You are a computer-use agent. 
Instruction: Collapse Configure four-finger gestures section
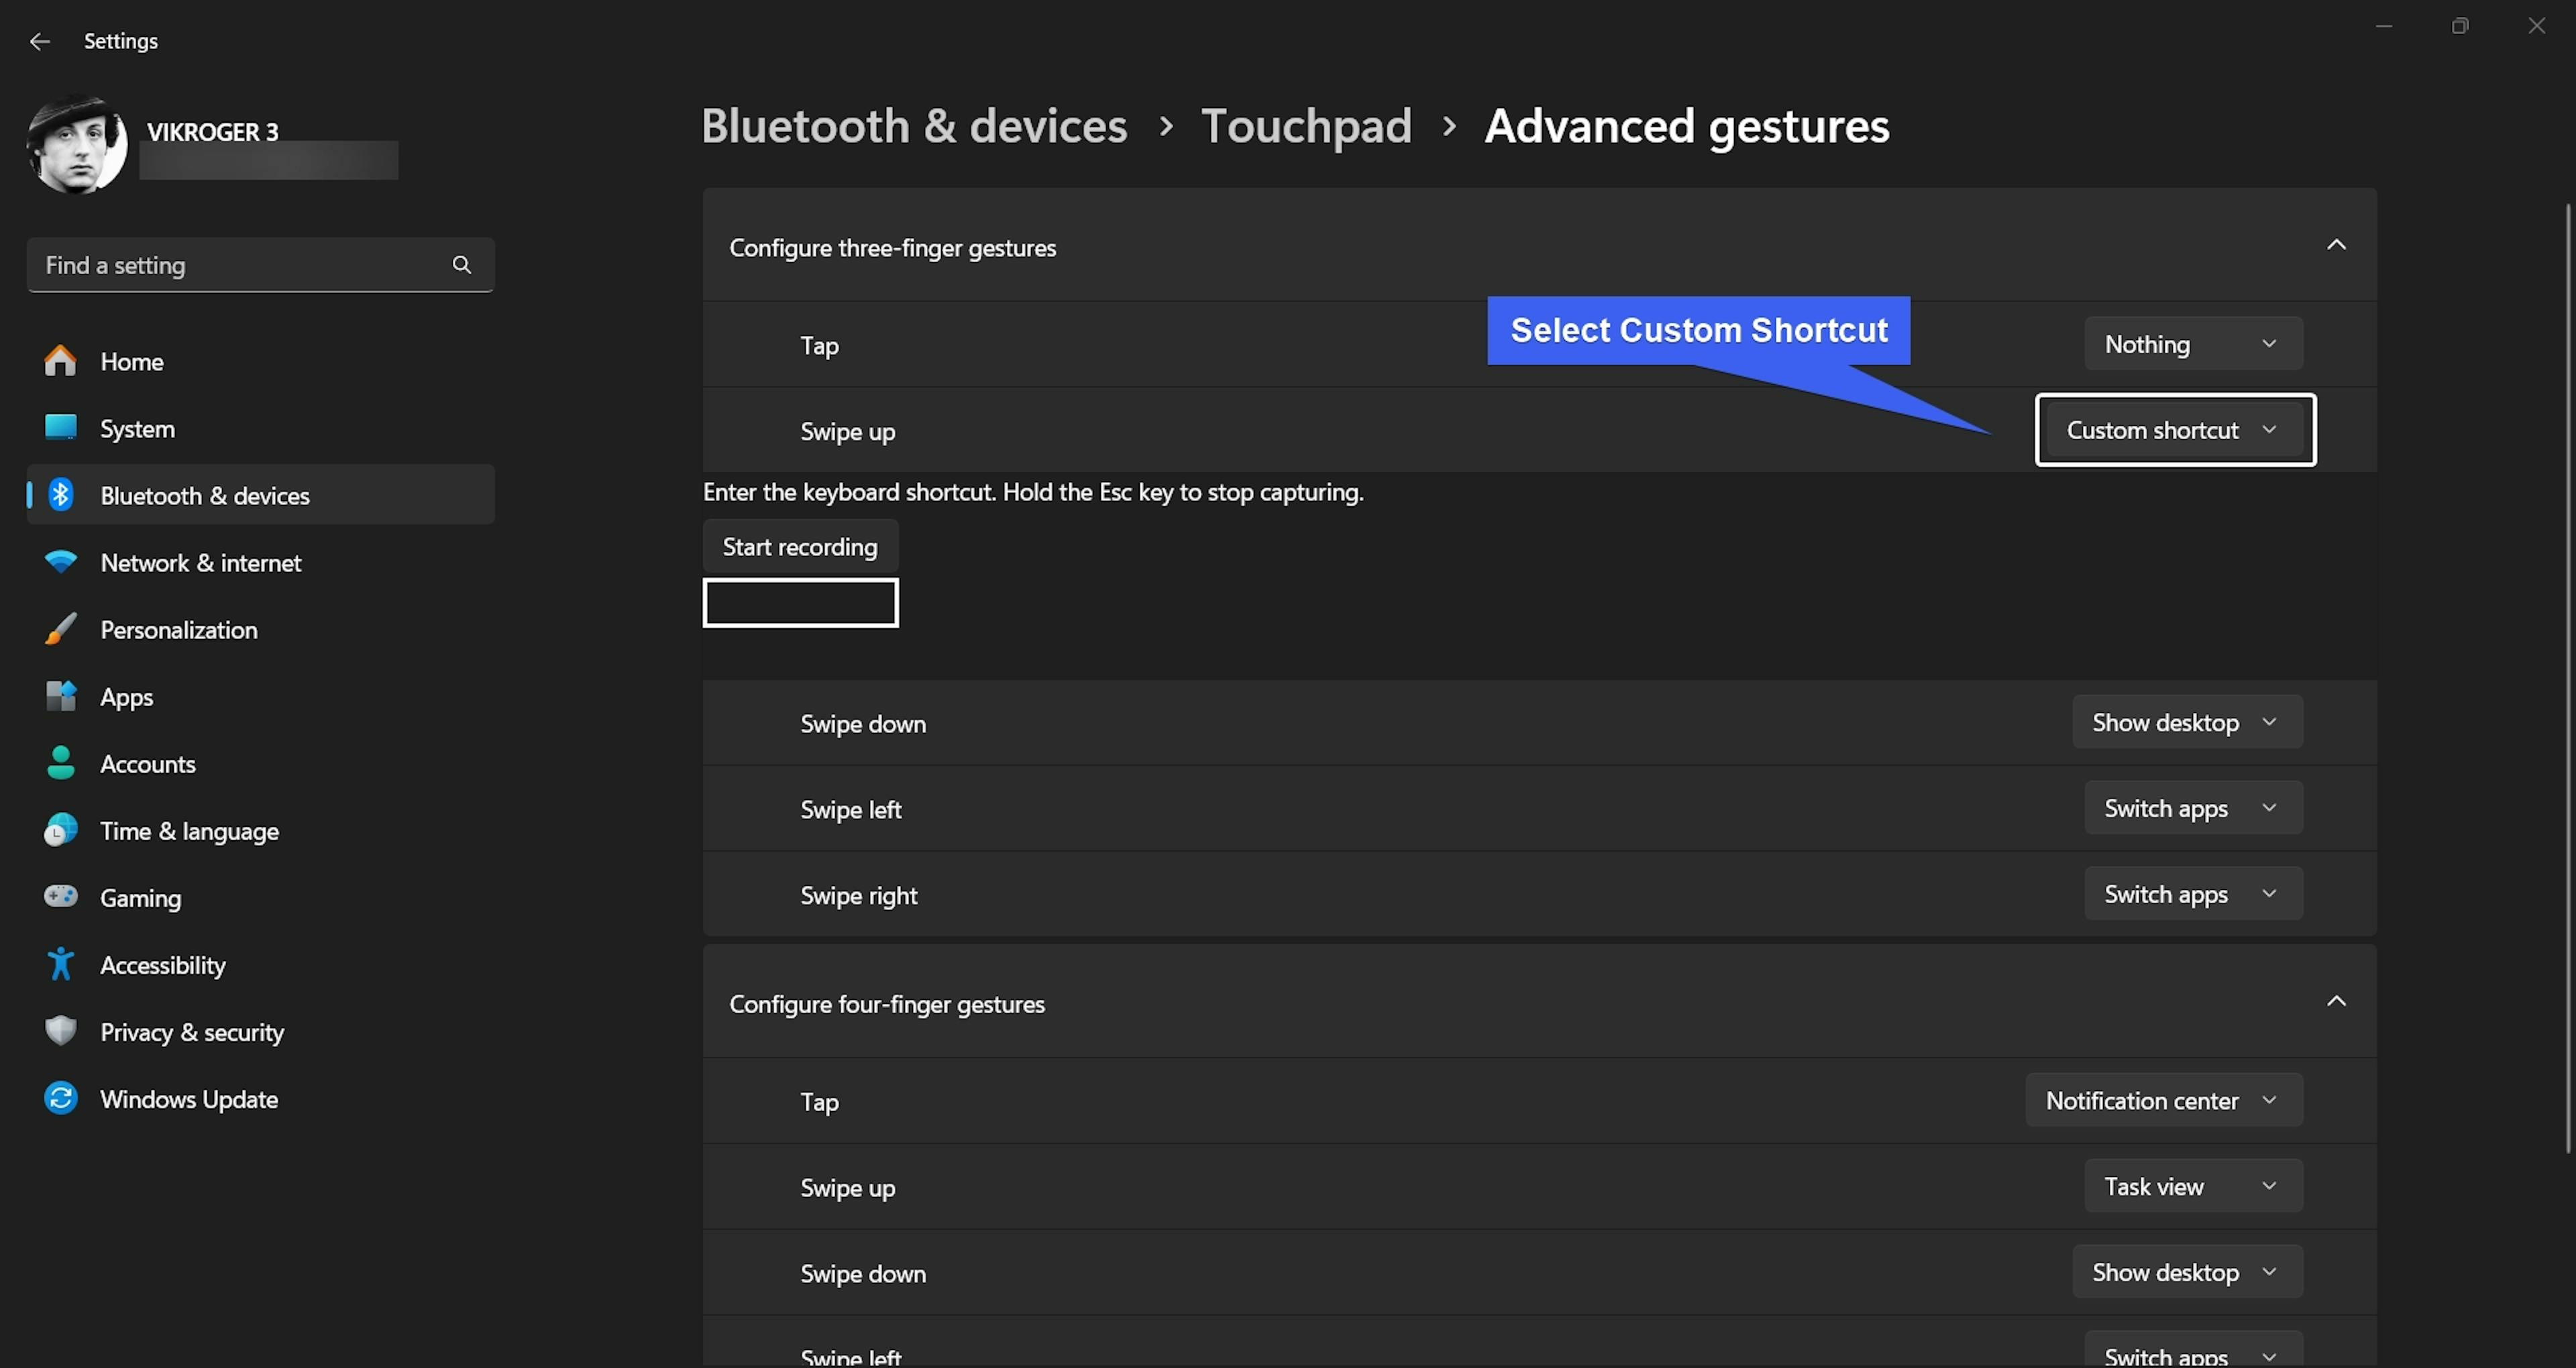(x=2335, y=1001)
